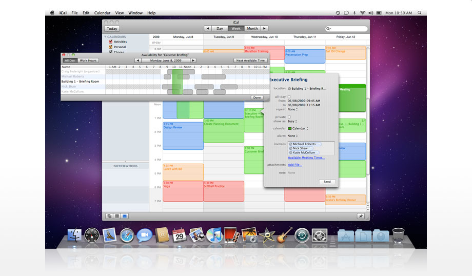Open the repeat None dropdown
472x276 pixels.
pos(292,109)
